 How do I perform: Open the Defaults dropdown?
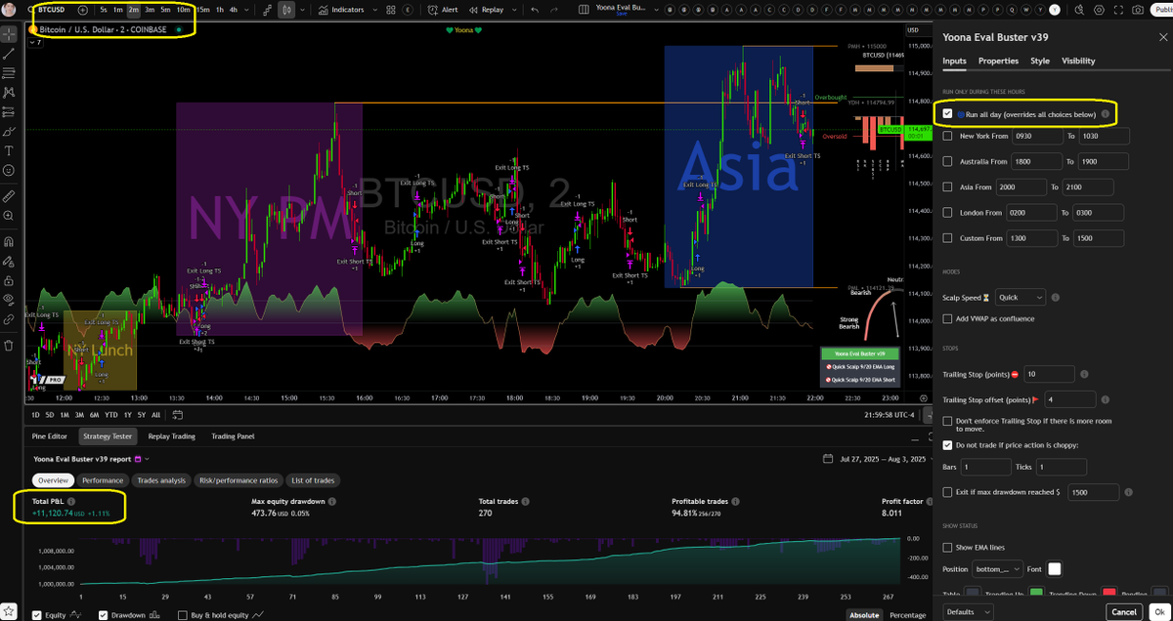968,611
